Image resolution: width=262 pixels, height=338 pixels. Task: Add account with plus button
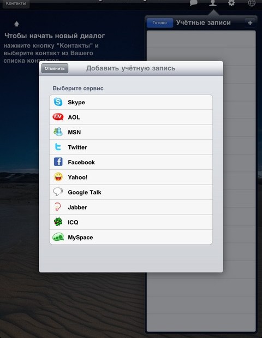[x=250, y=23]
